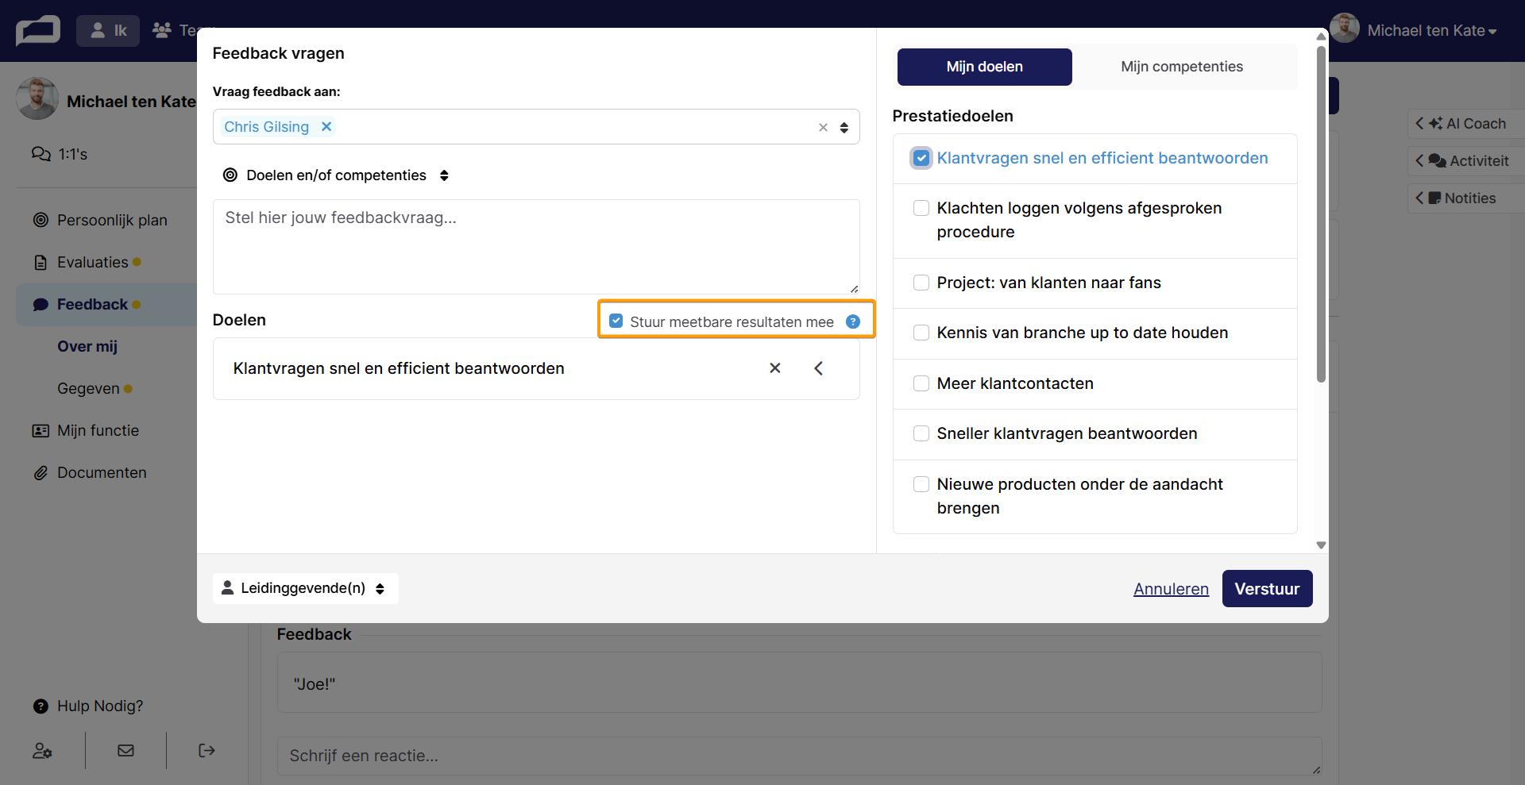This screenshot has height=785, width=1525.
Task: Click the chevron on the selected goal row
Action: pos(818,368)
